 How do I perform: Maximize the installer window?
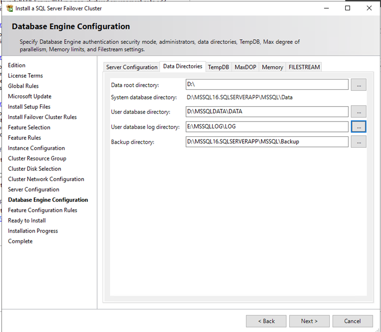pyautogui.click(x=348, y=8)
